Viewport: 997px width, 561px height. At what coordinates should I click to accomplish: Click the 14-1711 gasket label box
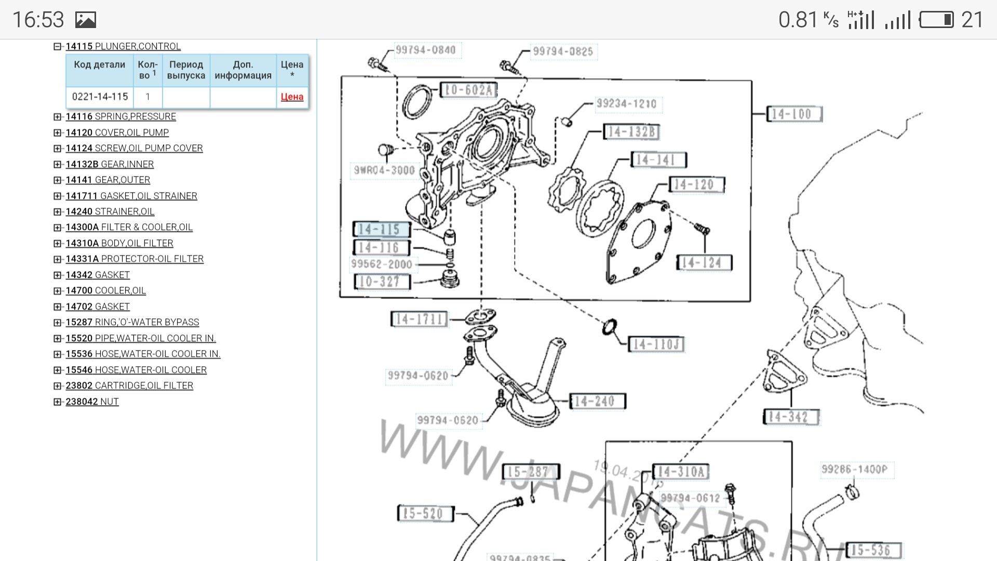point(419,319)
